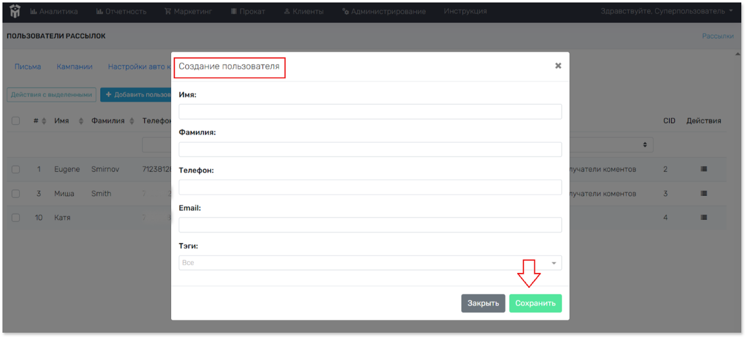
Task: Focus the Имя text field
Action: [370, 112]
